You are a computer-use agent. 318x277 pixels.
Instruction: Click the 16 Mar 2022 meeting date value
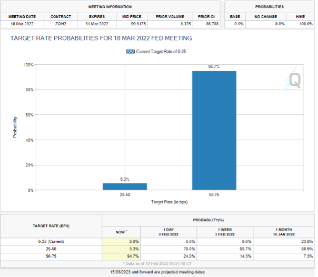pos(22,24)
